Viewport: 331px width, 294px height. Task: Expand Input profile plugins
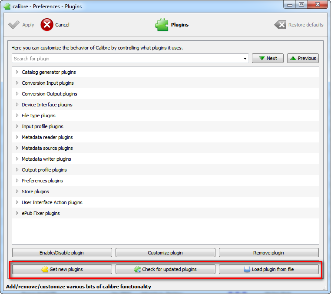click(x=17, y=126)
